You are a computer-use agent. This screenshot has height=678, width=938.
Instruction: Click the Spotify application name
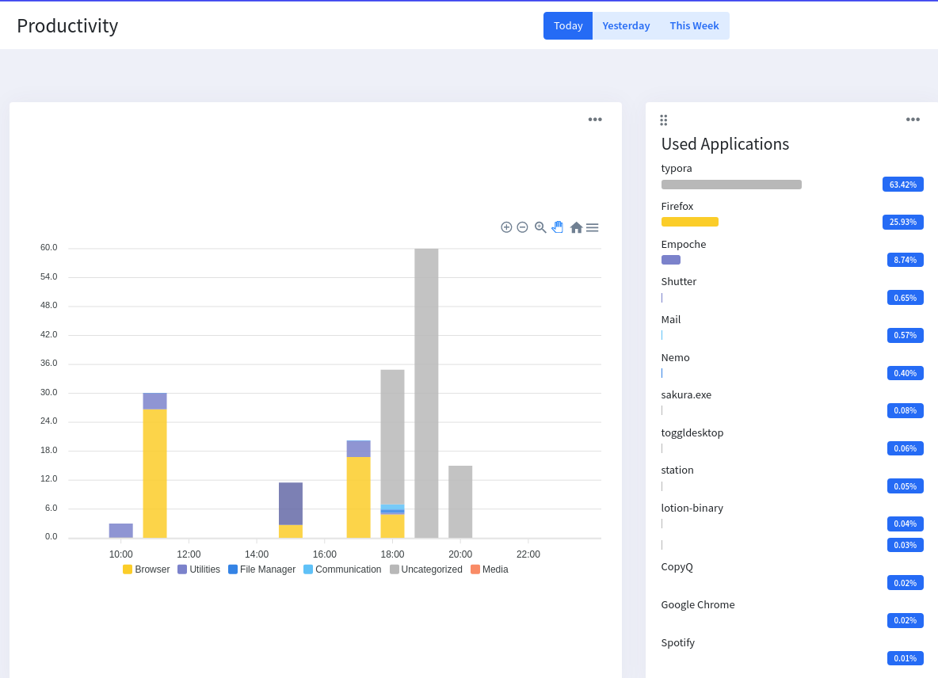[x=678, y=642]
